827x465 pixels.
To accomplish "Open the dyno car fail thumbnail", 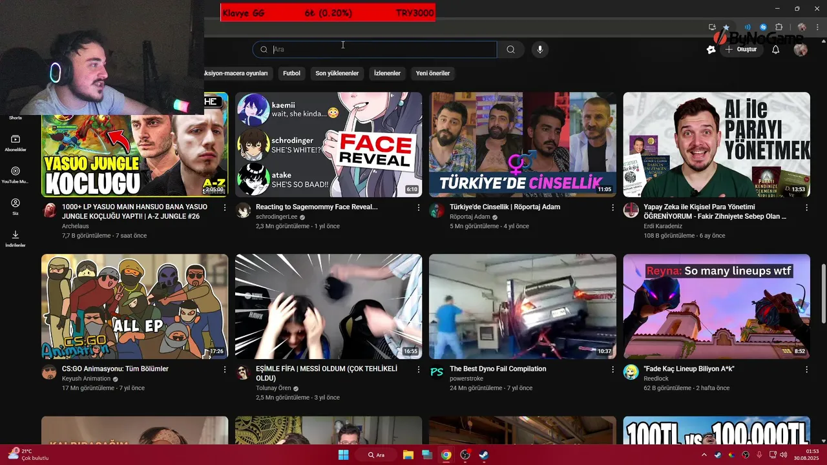I will click(x=523, y=306).
